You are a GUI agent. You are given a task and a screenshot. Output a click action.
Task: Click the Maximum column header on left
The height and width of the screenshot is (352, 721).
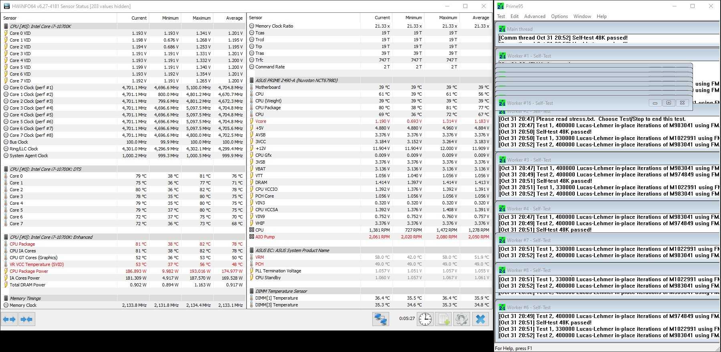[x=201, y=18]
